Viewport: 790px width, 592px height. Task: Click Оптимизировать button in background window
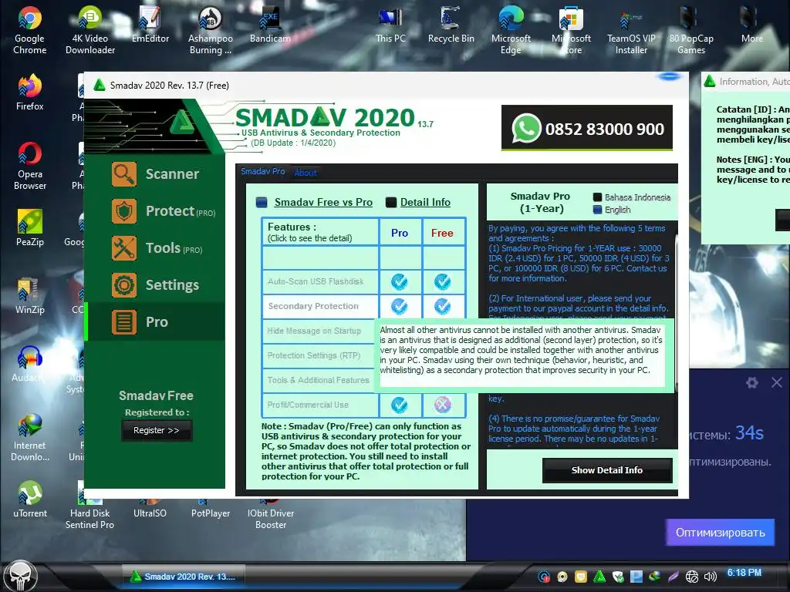click(720, 533)
